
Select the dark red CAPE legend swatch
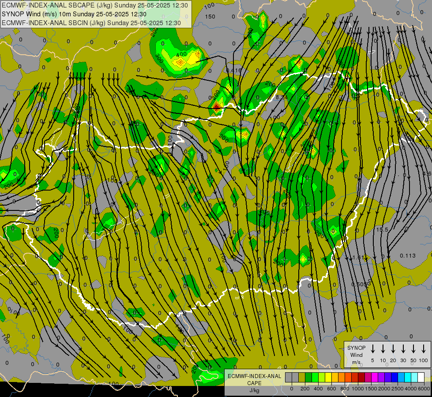pyautogui.click(x=361, y=377)
